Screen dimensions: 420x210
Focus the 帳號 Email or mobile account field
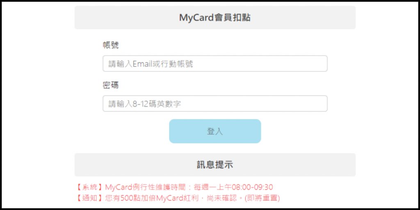215,64
